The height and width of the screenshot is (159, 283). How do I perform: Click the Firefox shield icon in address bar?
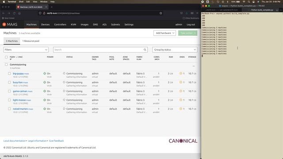[x=40, y=13]
